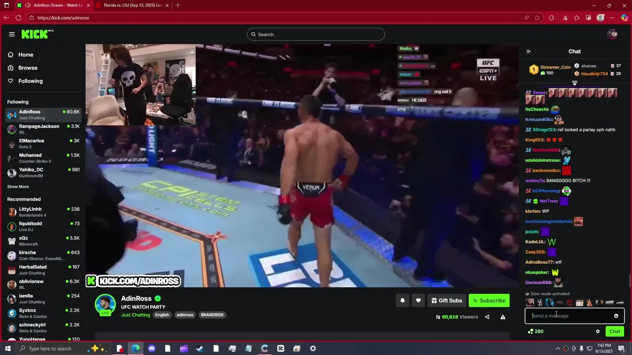This screenshot has height=355, width=632.
Task: Click username XDraga123 in chat
Action: click(x=544, y=130)
